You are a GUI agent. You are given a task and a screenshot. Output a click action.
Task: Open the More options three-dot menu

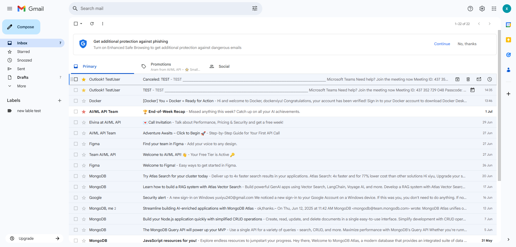[x=103, y=24]
